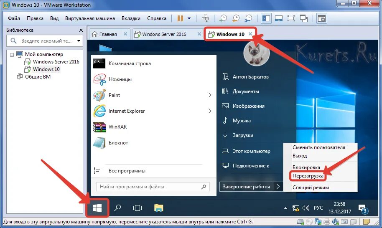This screenshot has height=228, width=382.
Task: Click the Завершение работы button
Action: pos(246,187)
